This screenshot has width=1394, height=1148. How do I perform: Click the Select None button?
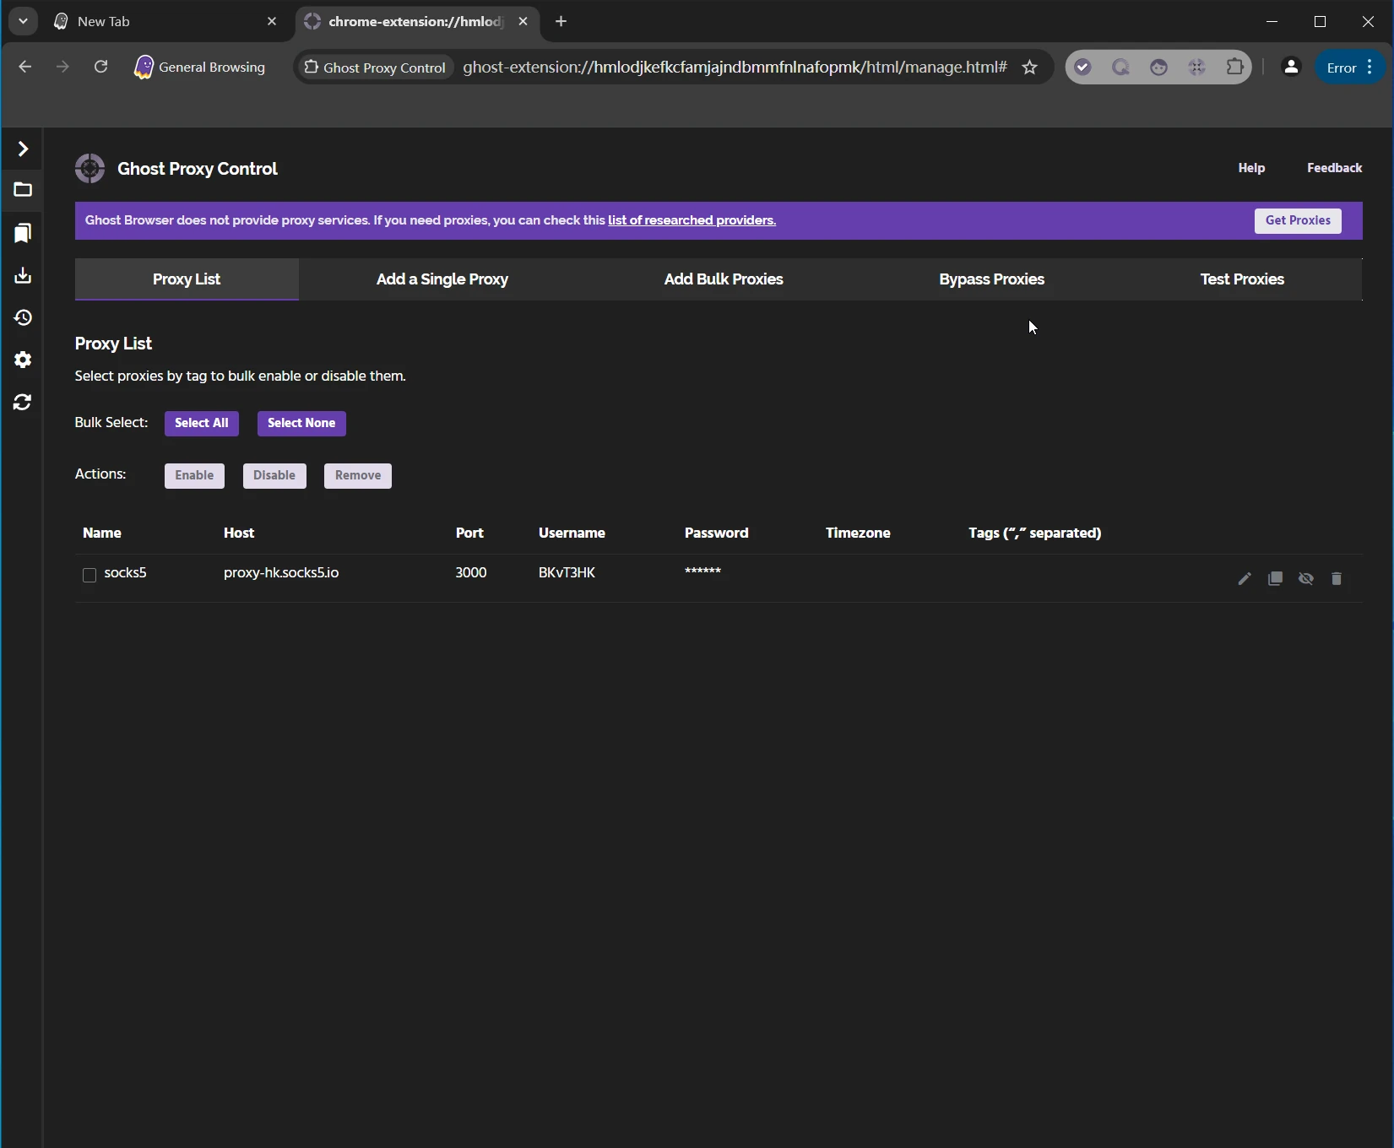point(301,423)
